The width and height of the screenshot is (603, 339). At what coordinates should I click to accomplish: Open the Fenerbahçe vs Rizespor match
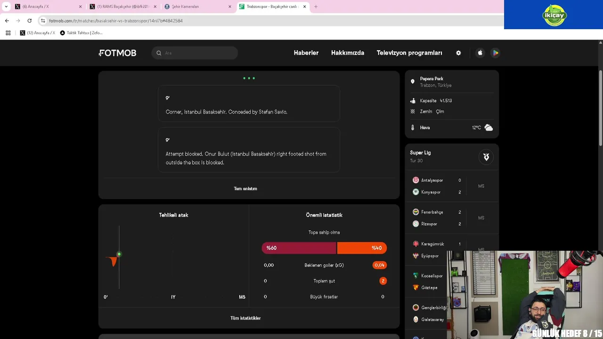[x=452, y=218]
